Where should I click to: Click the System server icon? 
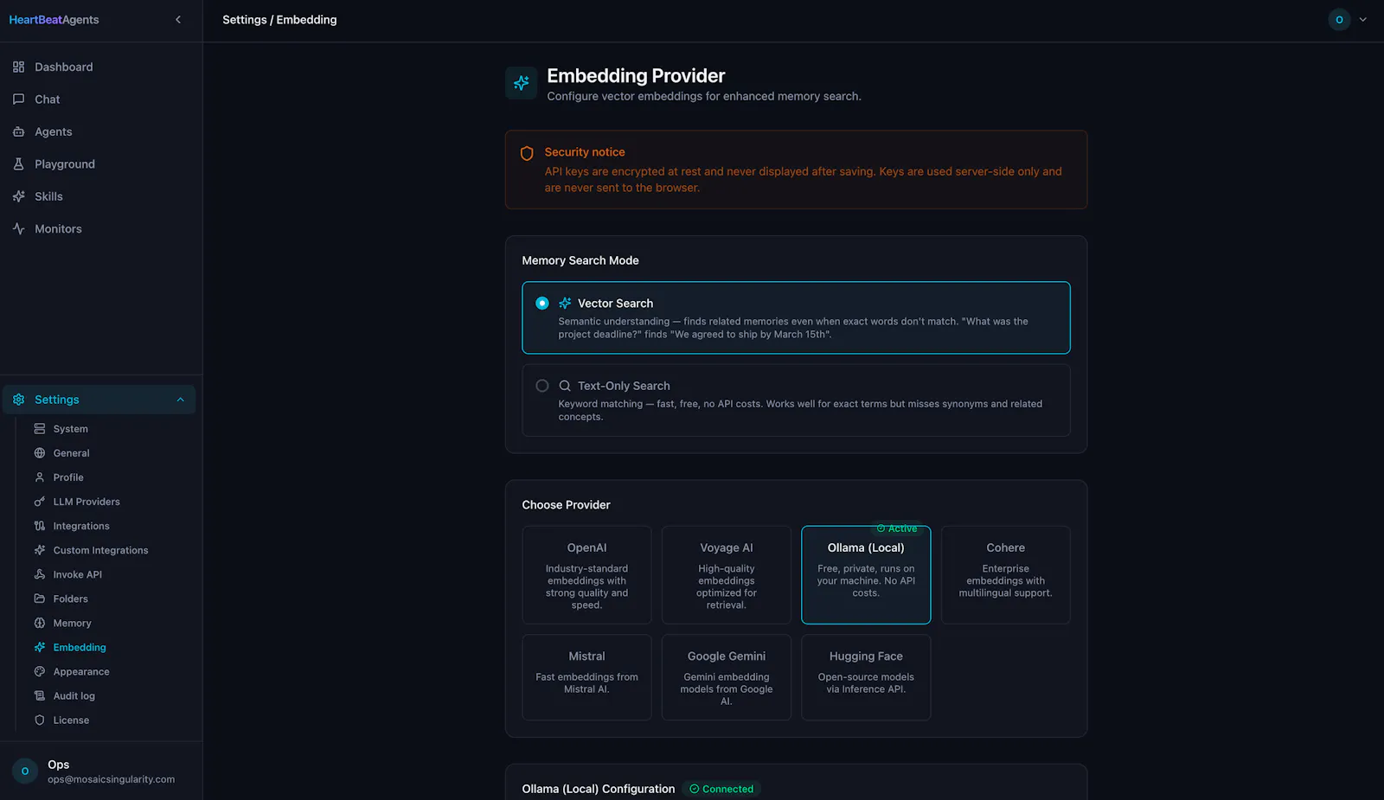click(39, 429)
